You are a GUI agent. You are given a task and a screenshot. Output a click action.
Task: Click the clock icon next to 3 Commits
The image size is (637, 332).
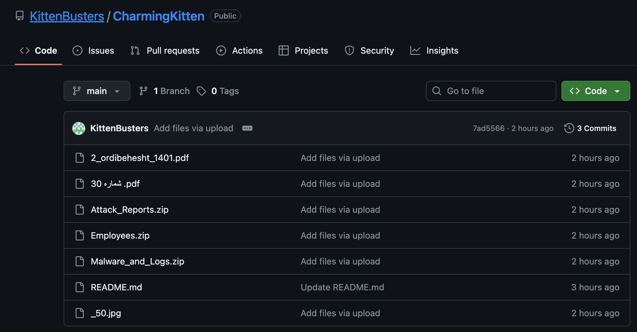569,128
